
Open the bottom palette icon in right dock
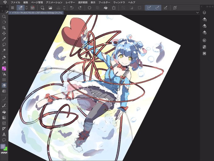[x=204, y=54]
